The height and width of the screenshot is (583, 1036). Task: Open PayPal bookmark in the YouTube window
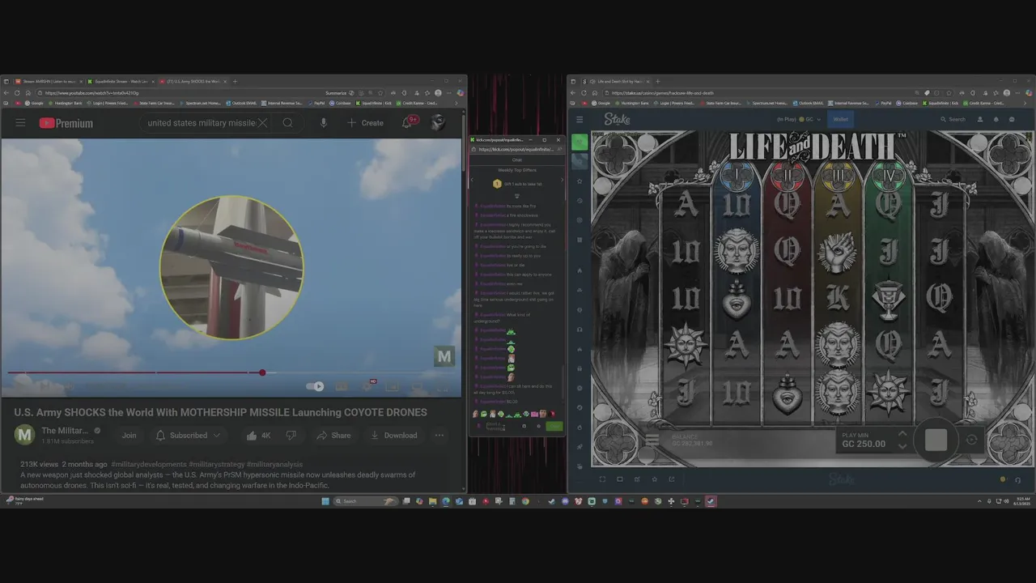[x=317, y=103]
